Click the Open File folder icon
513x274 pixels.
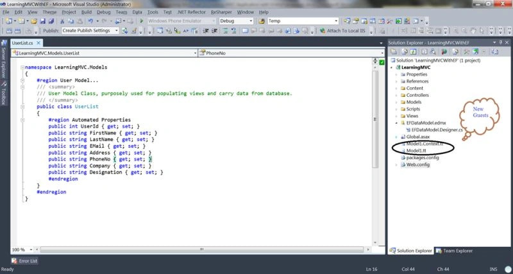pyautogui.click(x=34, y=21)
